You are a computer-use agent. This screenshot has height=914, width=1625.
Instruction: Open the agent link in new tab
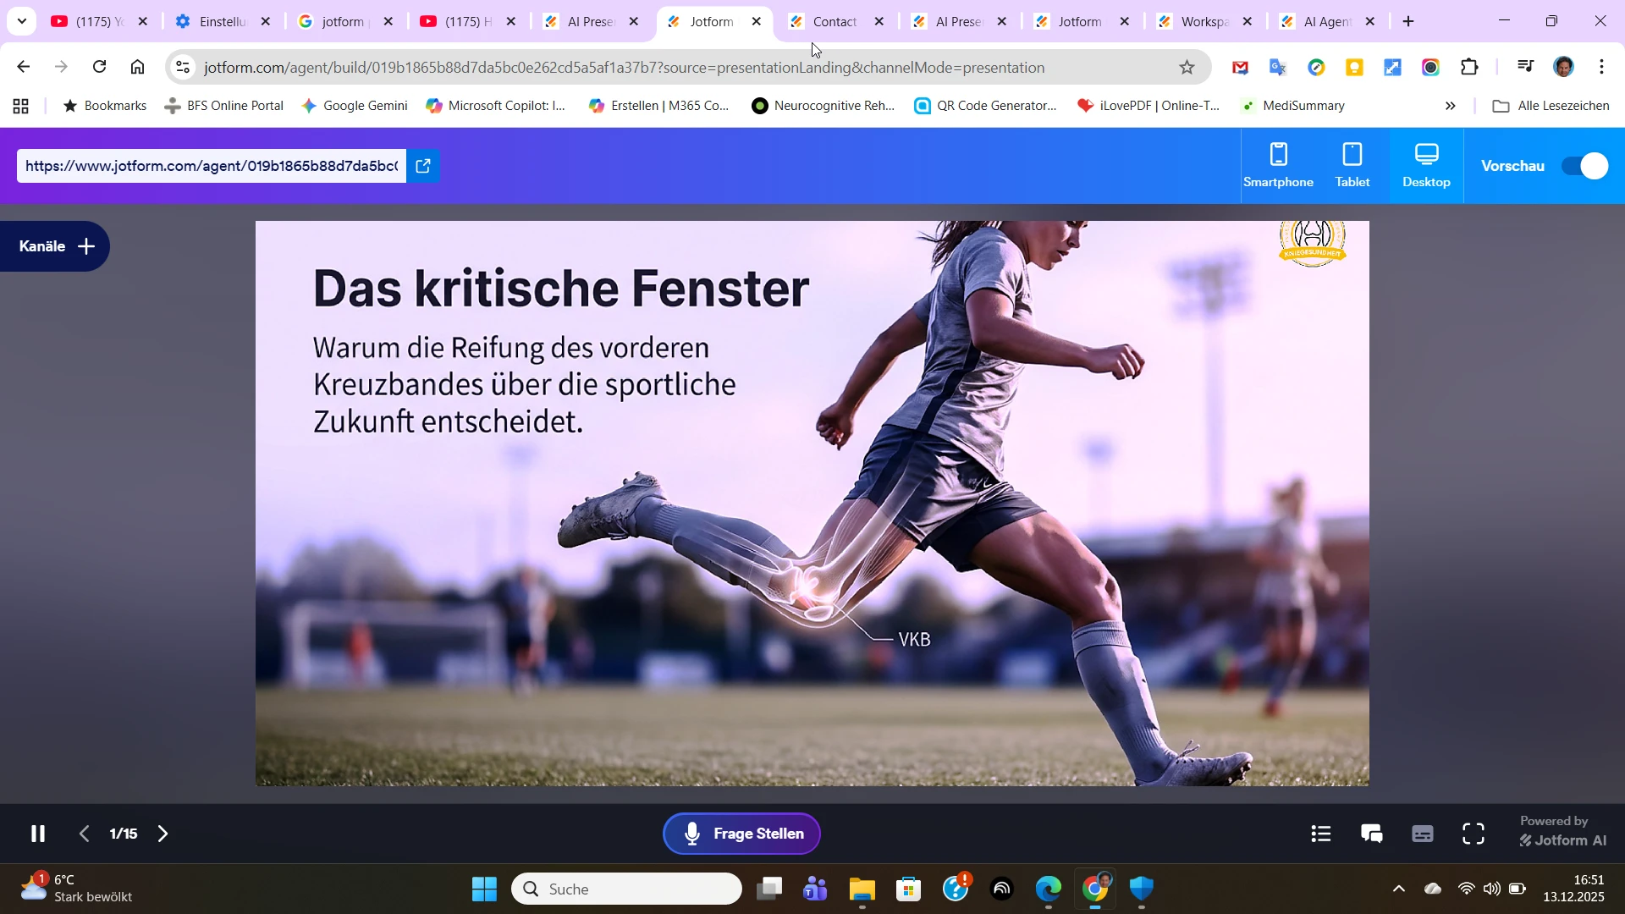coord(423,166)
